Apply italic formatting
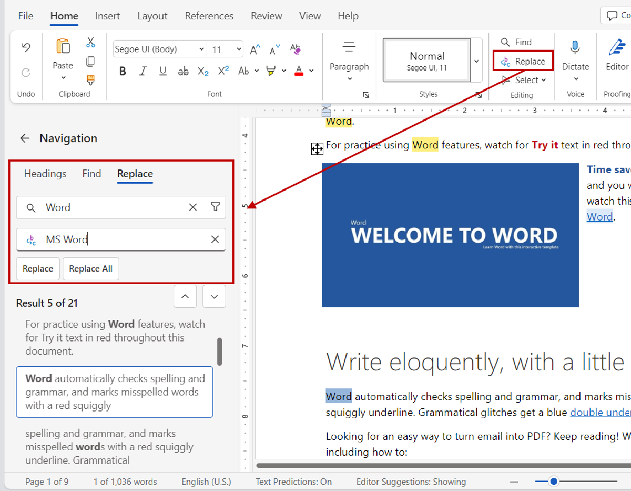This screenshot has width=631, height=491. tap(143, 71)
